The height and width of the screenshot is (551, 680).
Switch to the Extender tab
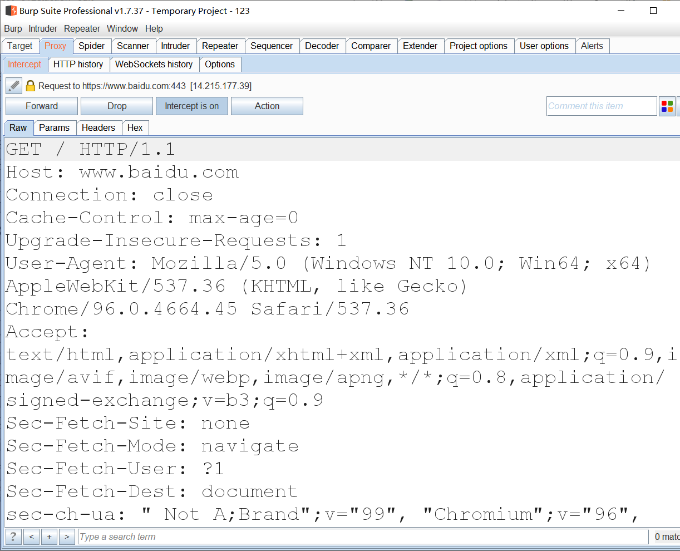(x=420, y=46)
